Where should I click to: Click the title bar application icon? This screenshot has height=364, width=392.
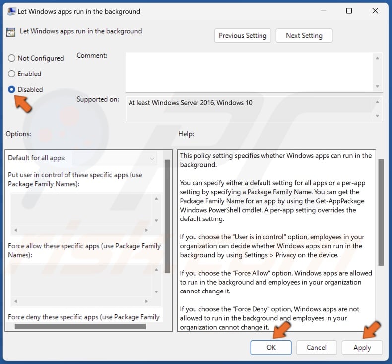point(11,11)
